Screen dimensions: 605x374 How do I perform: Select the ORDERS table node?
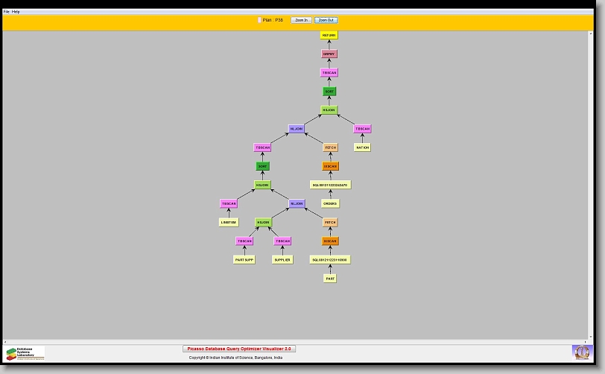click(x=329, y=203)
